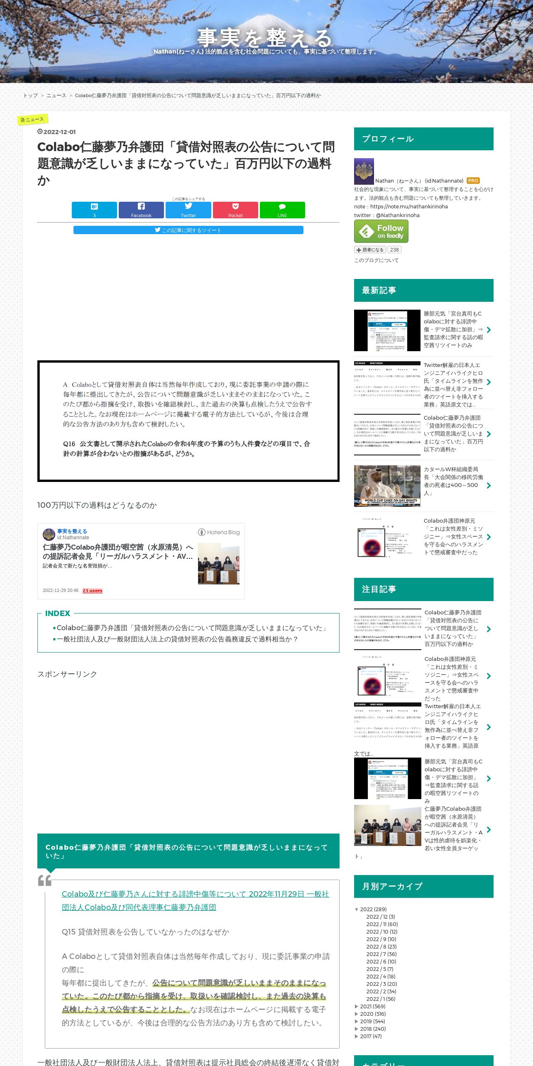The width and height of the screenshot is (533, 1066).
Task: Open archive month 2022 / 10 (12)
Action: [382, 932]
